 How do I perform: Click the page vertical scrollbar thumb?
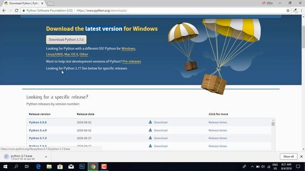[303, 37]
